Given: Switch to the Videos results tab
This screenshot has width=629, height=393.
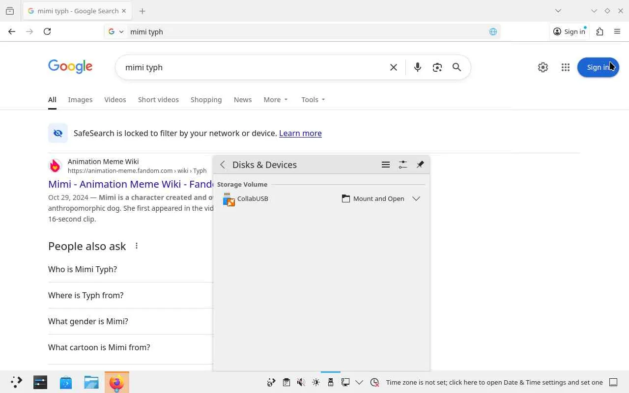Looking at the screenshot, I should coord(115,99).
